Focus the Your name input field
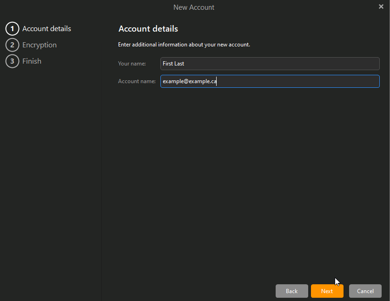The image size is (390, 301). (270, 64)
